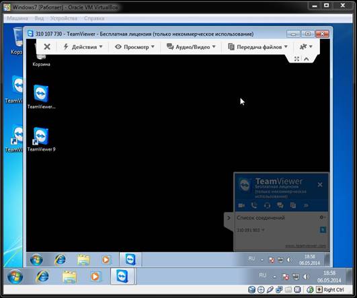Click the Right Ctrl host key indicator
The height and width of the screenshot is (298, 357).
click(331, 289)
